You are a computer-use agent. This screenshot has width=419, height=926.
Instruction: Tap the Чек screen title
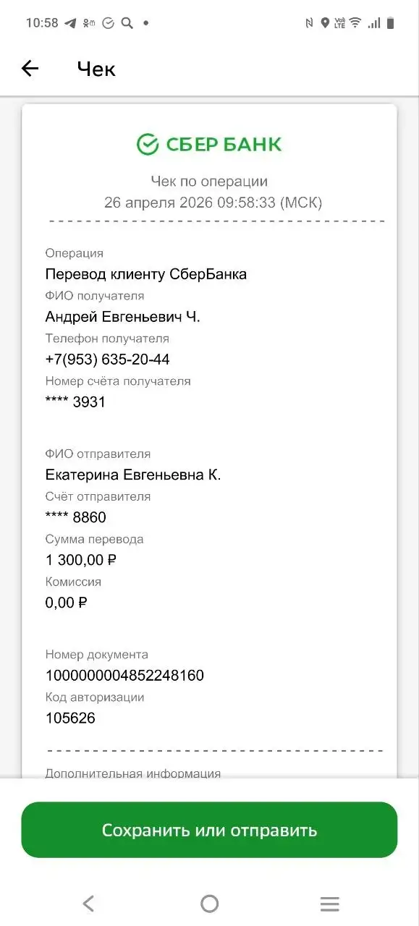click(x=96, y=69)
